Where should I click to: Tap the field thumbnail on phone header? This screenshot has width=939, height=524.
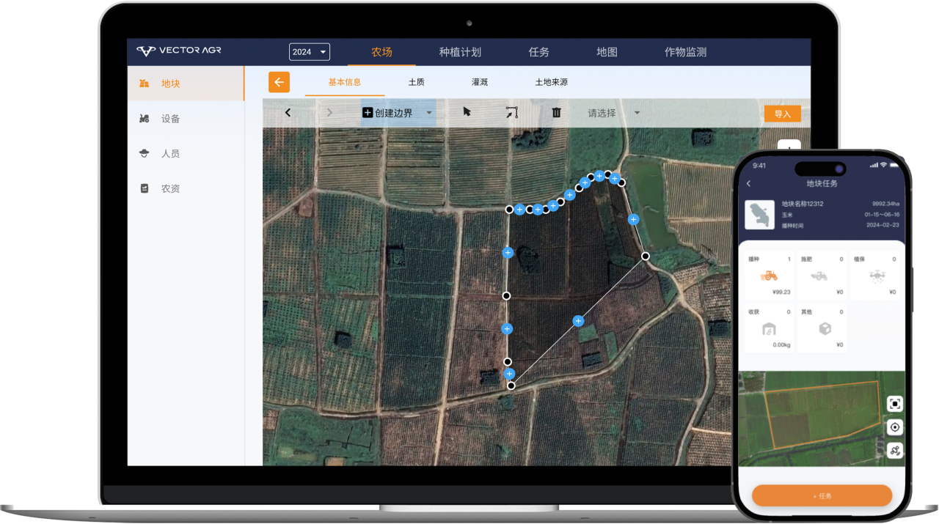pyautogui.click(x=759, y=215)
